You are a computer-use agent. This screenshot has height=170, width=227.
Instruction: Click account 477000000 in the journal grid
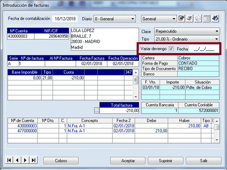[x=23, y=131]
